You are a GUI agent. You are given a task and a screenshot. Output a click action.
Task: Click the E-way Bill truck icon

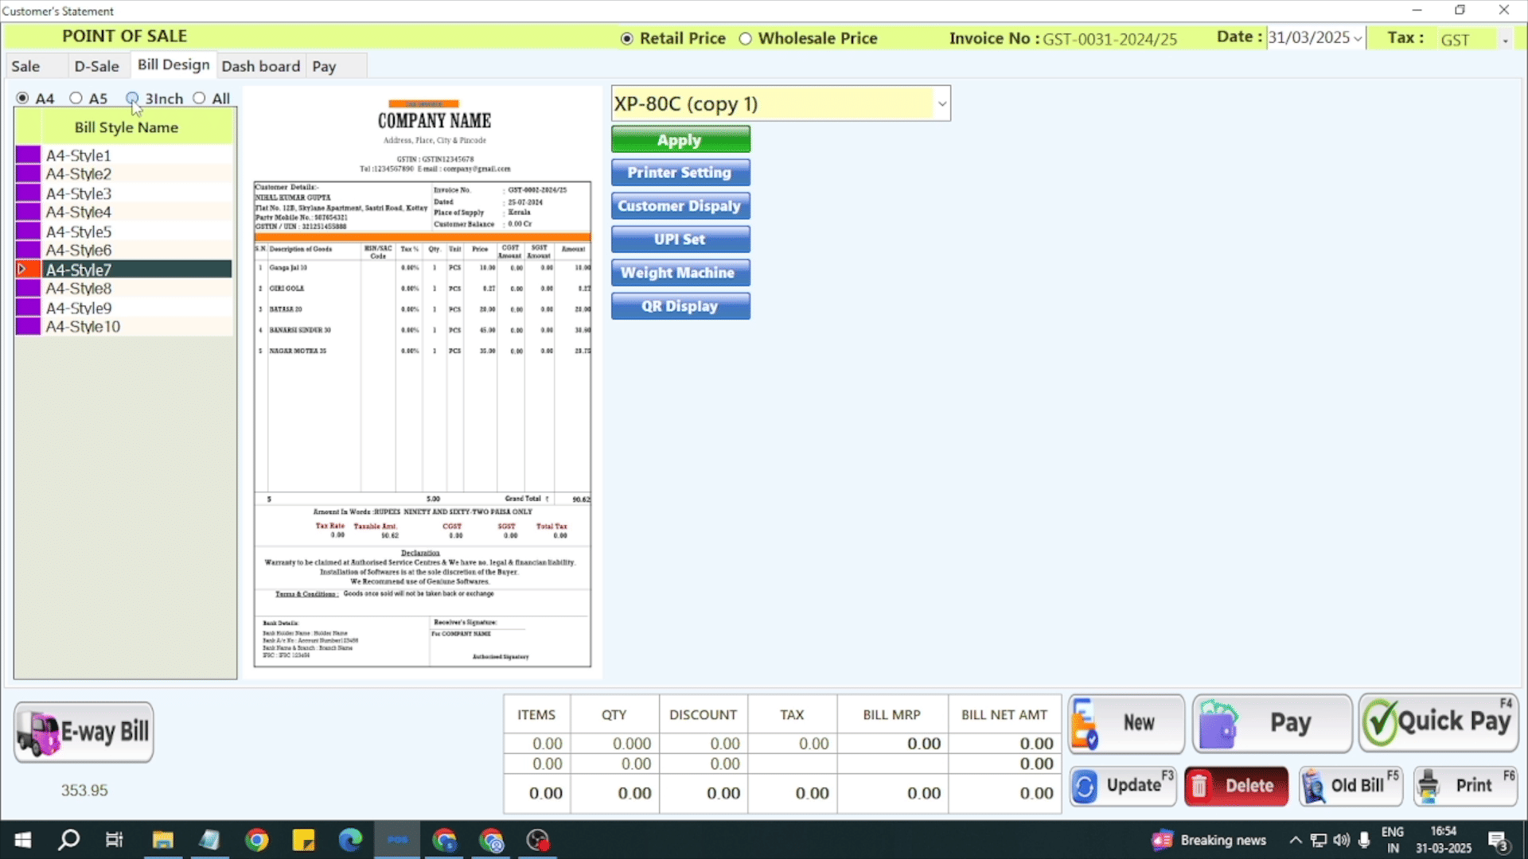pos(38,733)
